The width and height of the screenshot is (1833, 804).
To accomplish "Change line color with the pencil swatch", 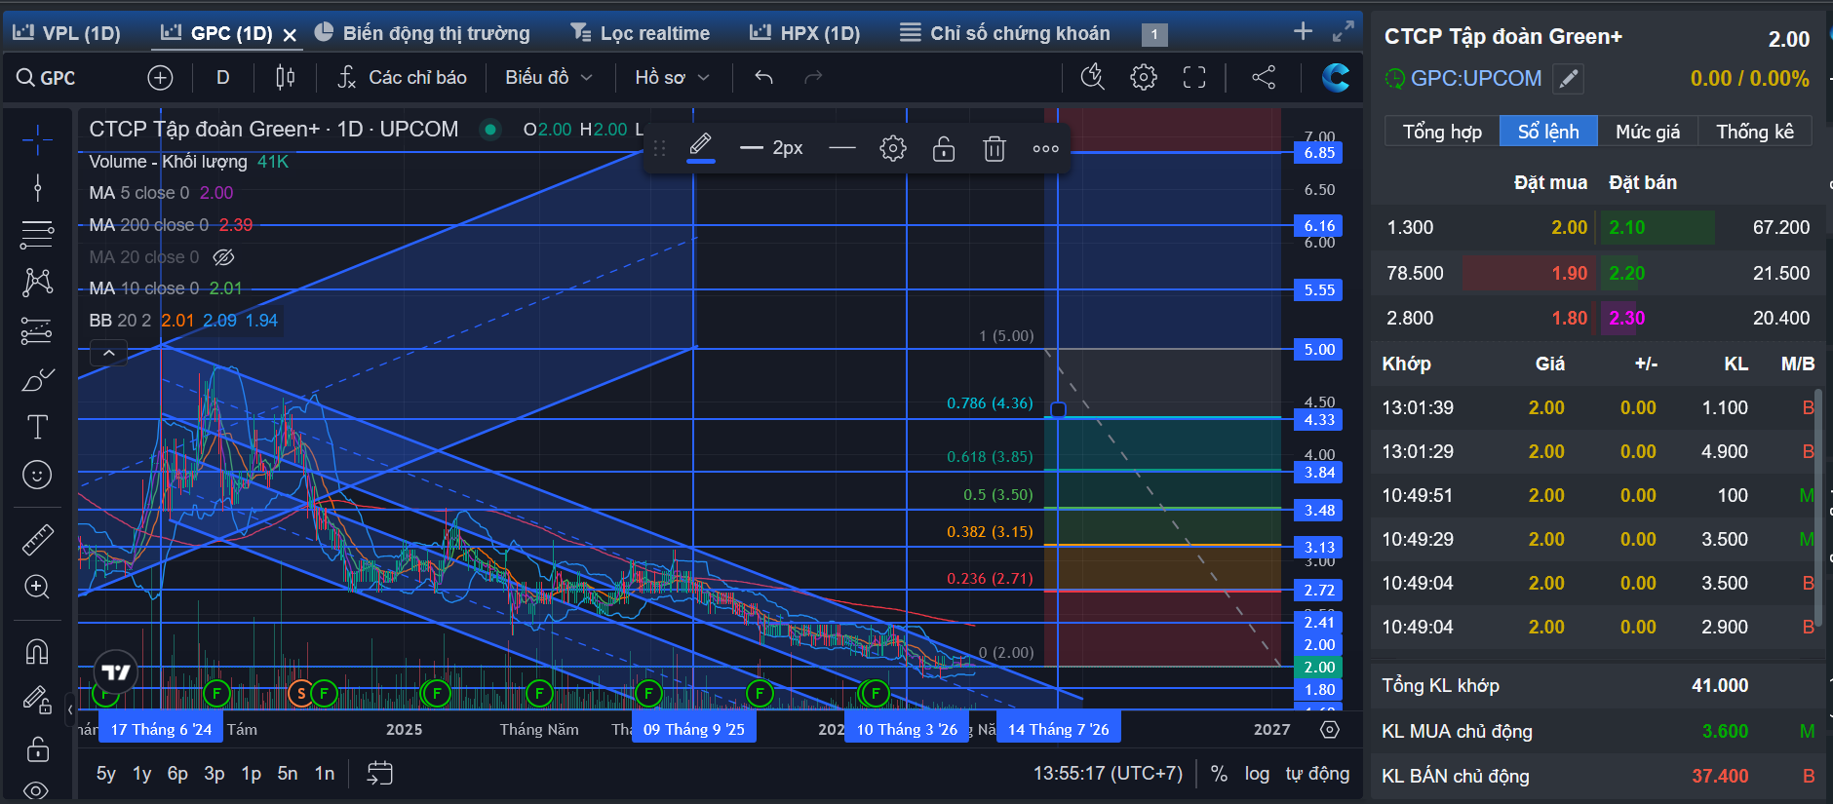I will click(700, 148).
